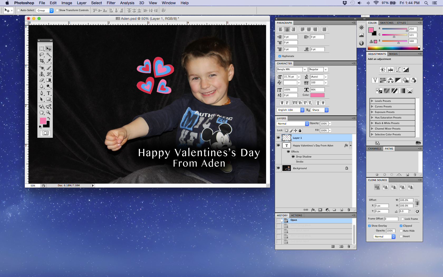
Task: Click the font size field showing 15.76 pt
Action: pyautogui.click(x=290, y=77)
